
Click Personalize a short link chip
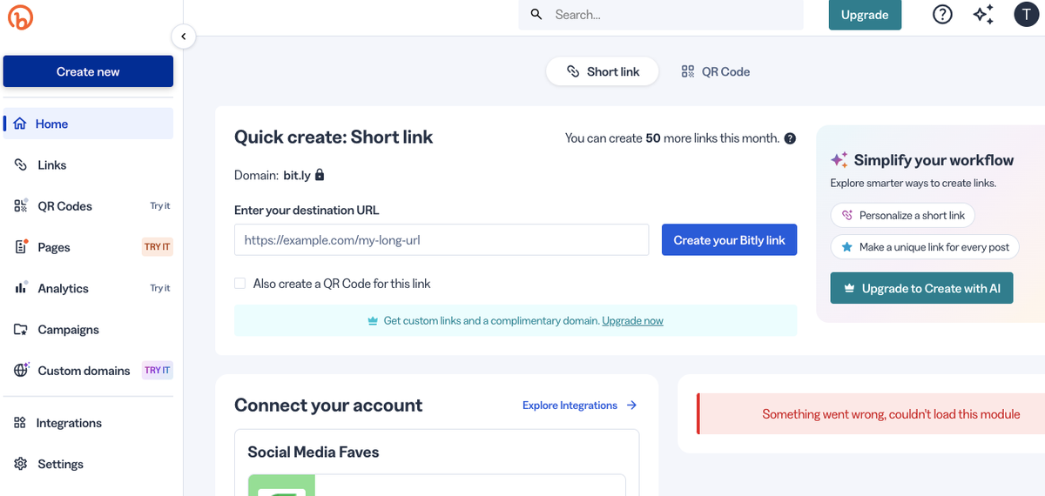902,215
